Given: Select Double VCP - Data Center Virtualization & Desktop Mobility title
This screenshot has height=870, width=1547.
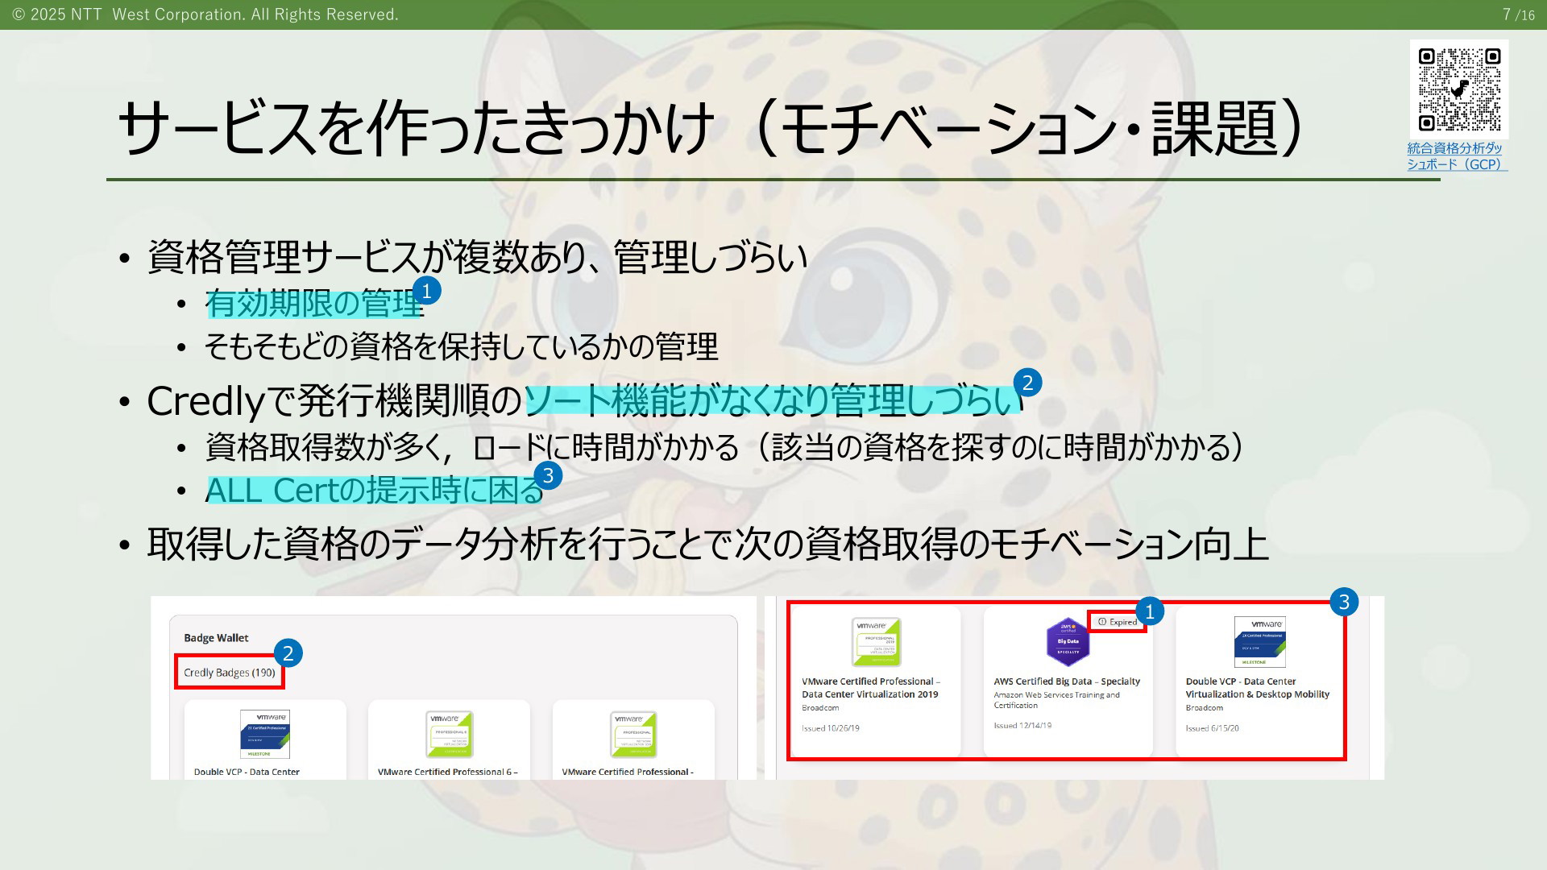Looking at the screenshot, I should click(x=1258, y=688).
